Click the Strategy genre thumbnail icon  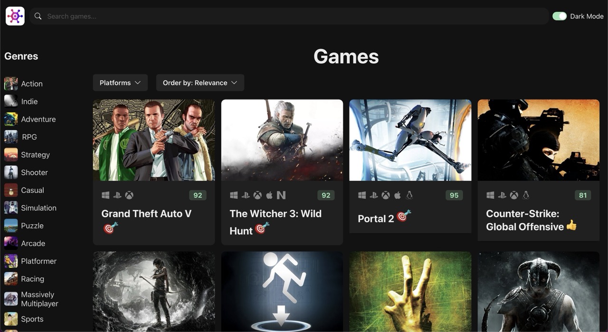[11, 154]
